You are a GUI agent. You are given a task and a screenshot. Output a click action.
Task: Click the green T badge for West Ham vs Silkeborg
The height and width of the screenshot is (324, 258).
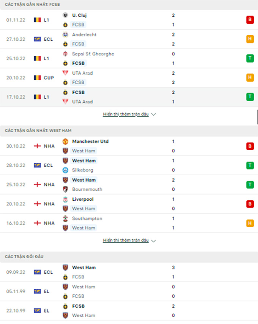(x=250, y=165)
